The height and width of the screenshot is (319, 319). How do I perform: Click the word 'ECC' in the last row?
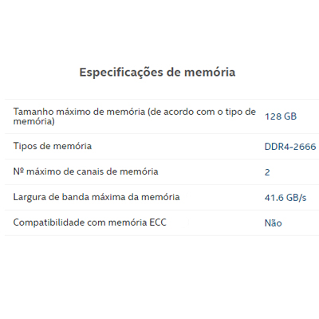click(x=158, y=223)
